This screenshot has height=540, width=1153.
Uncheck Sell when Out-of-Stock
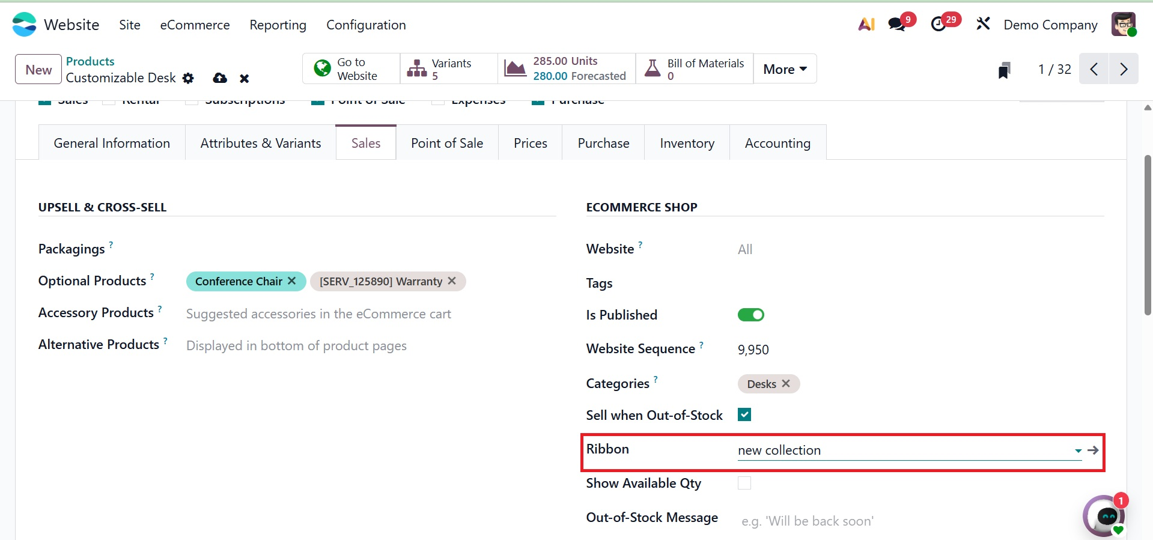tap(744, 414)
